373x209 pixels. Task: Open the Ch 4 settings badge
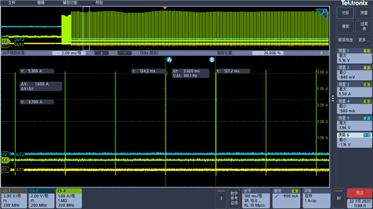tap(69, 198)
